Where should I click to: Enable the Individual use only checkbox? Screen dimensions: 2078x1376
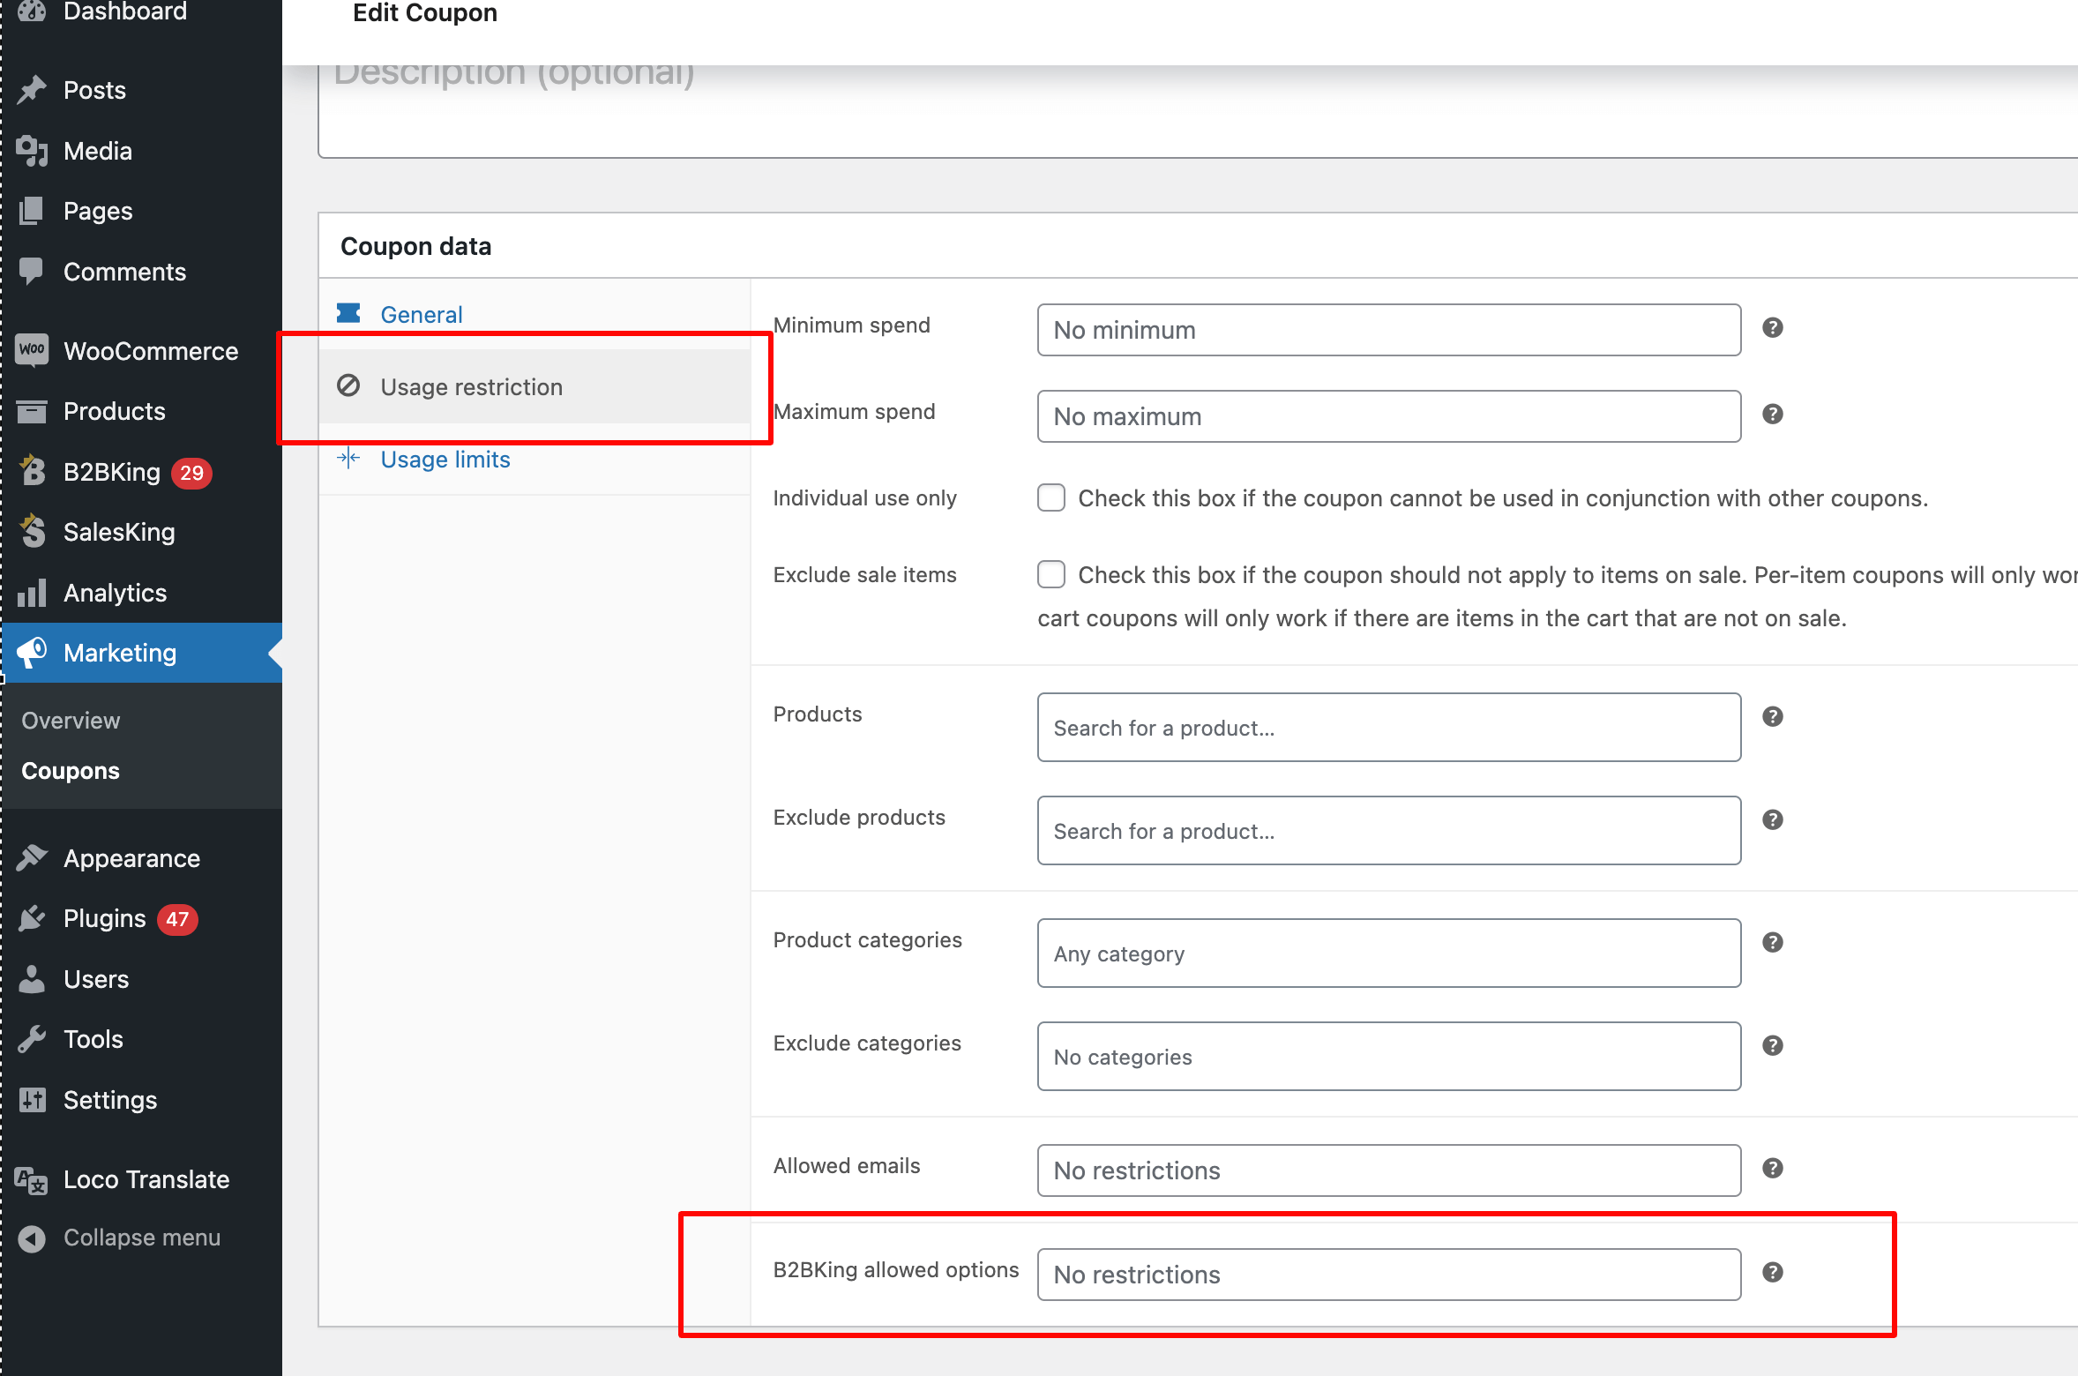(x=1051, y=497)
